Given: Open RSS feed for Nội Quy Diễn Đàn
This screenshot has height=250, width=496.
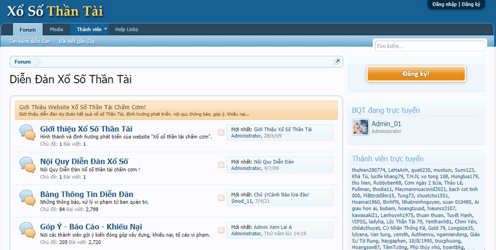Looking at the screenshot, I should (221, 165).
